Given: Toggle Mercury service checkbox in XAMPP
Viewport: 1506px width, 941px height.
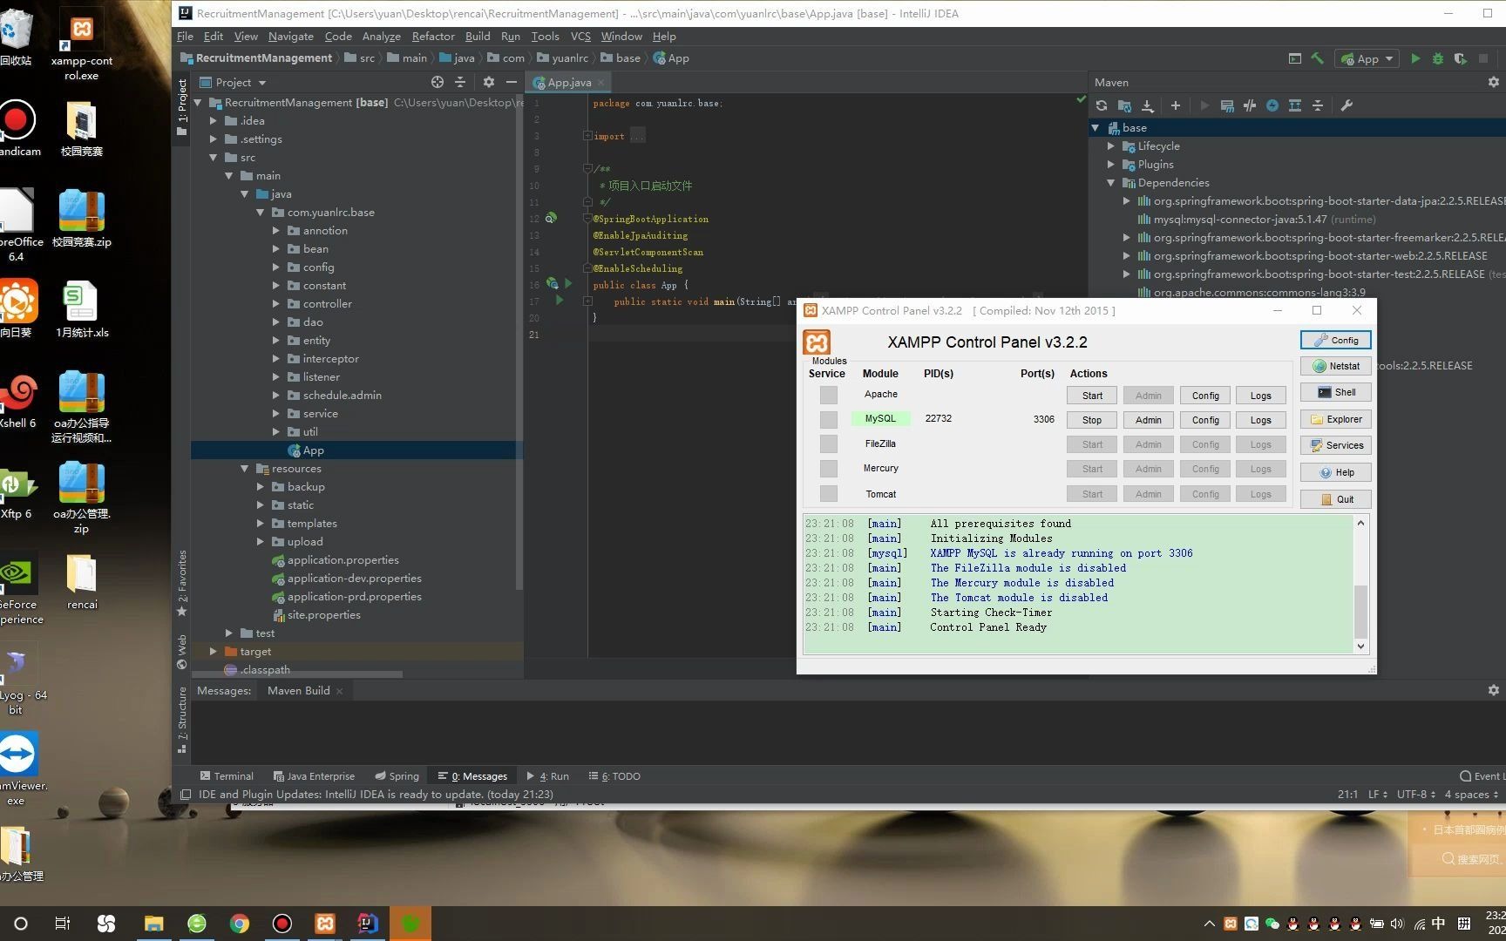Looking at the screenshot, I should [x=829, y=468].
